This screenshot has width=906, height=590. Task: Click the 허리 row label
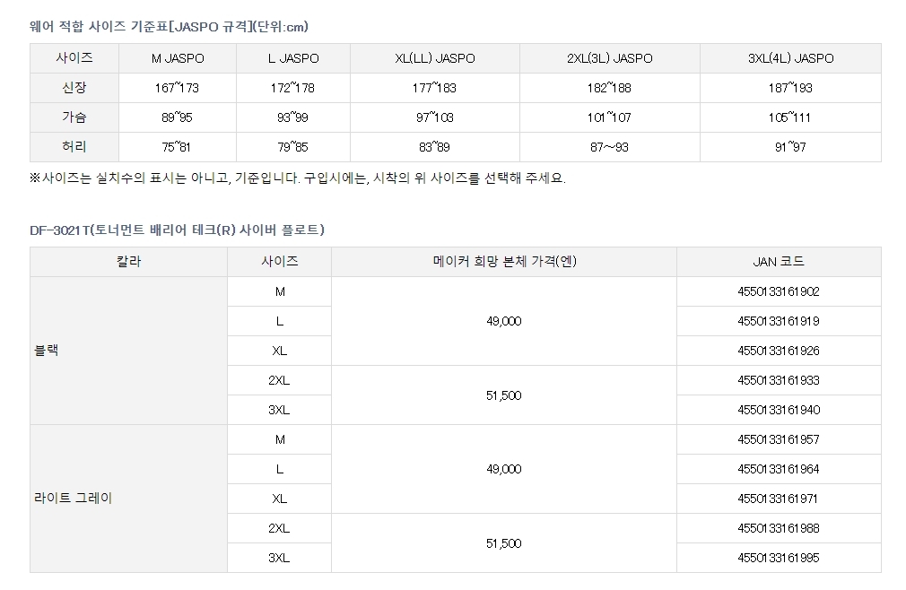(x=74, y=147)
